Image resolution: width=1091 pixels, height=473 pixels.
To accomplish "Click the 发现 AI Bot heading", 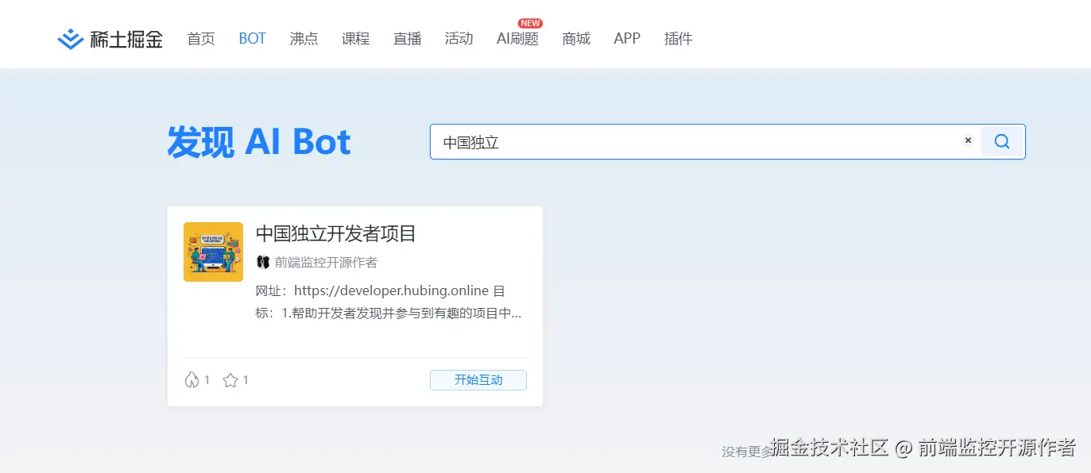I will 259,142.
